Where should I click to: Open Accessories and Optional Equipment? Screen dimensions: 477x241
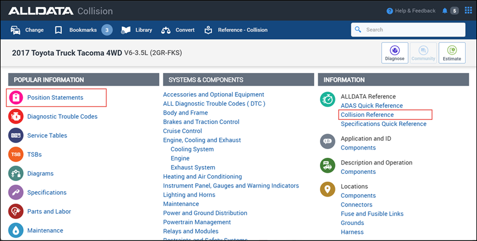(x=214, y=94)
